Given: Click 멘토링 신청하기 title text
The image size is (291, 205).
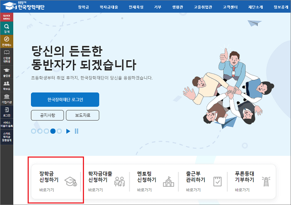Looking at the screenshot, I should tap(147, 177).
